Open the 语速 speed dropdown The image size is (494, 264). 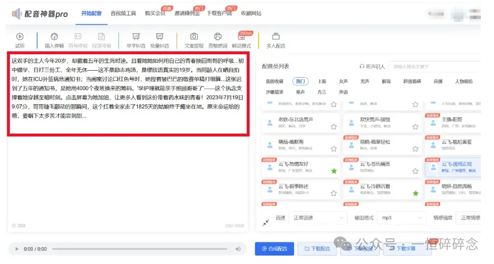pos(317,218)
